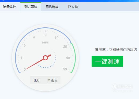Open the 网络修复 tab
The height and width of the screenshot is (99, 139).
tap(52, 7)
